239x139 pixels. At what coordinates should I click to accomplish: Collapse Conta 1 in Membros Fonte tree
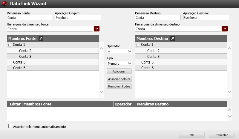click(10, 45)
